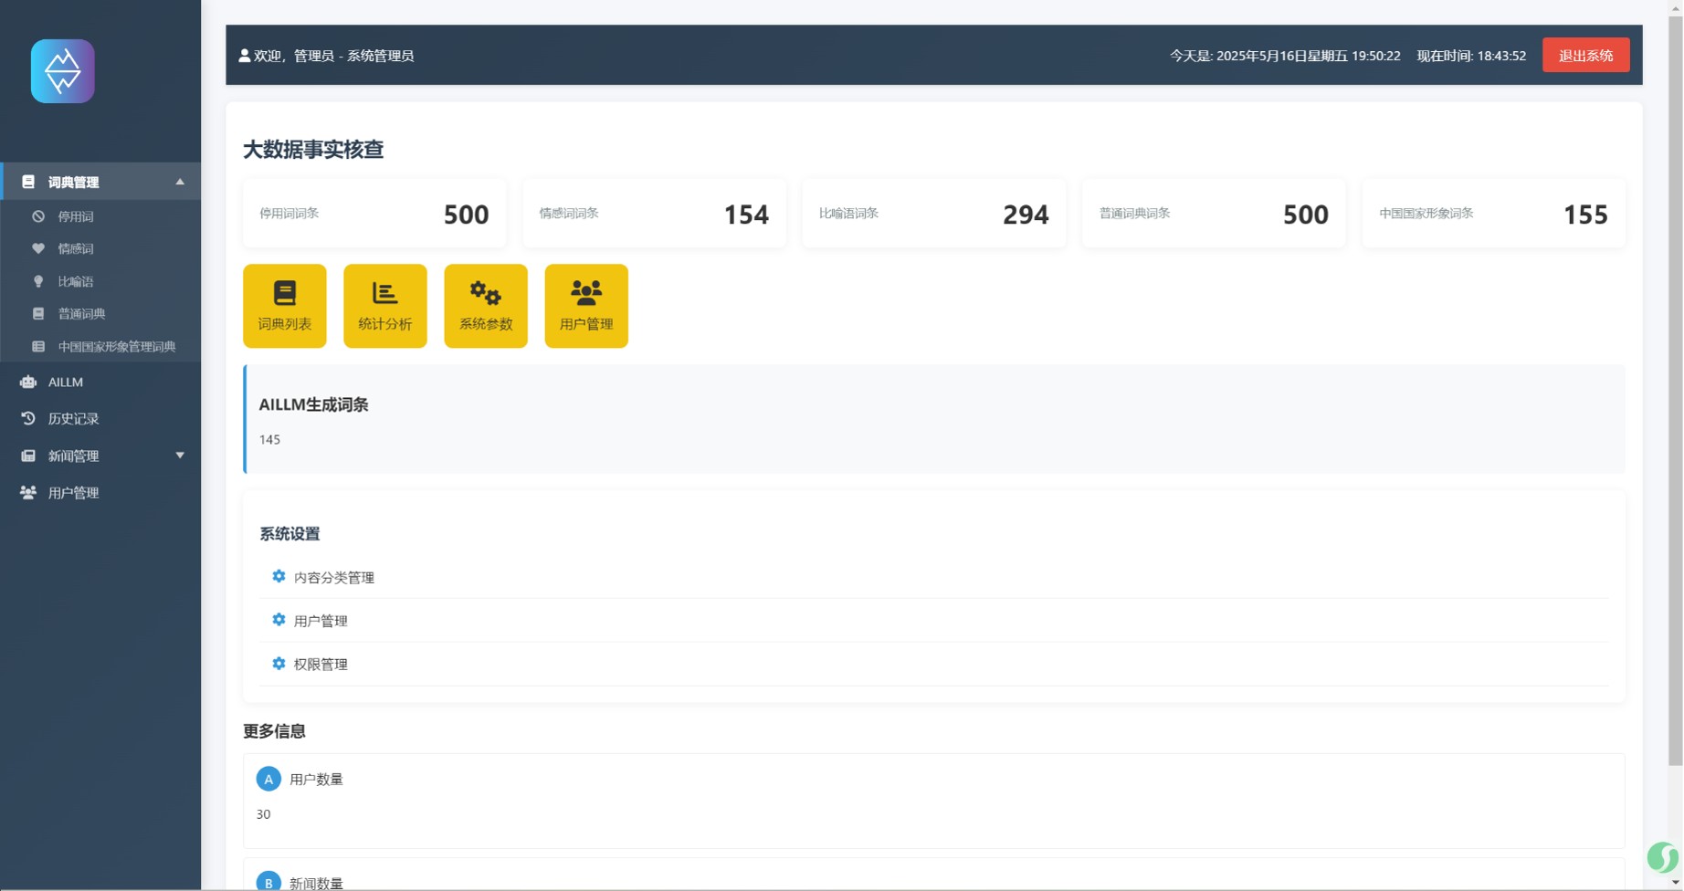Click the yellow 用户管理 people icon tile

click(x=585, y=306)
